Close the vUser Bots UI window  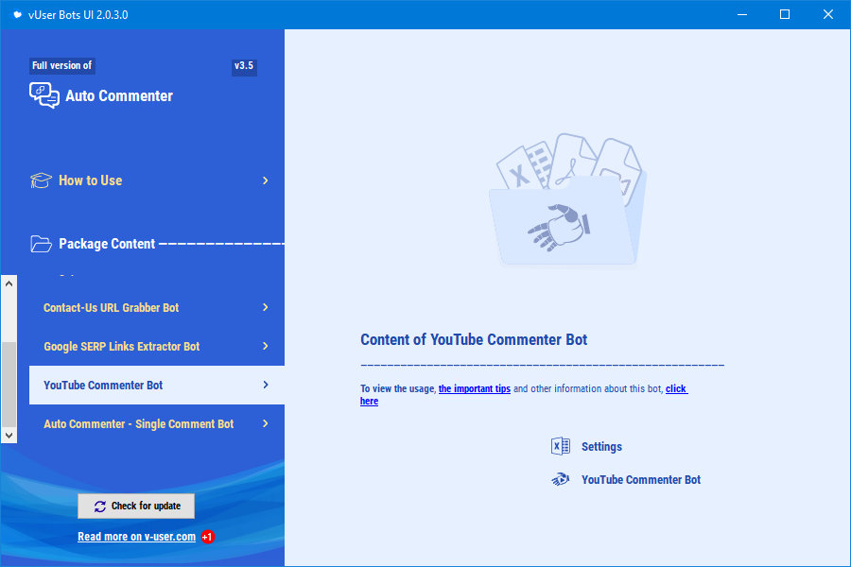pos(828,15)
